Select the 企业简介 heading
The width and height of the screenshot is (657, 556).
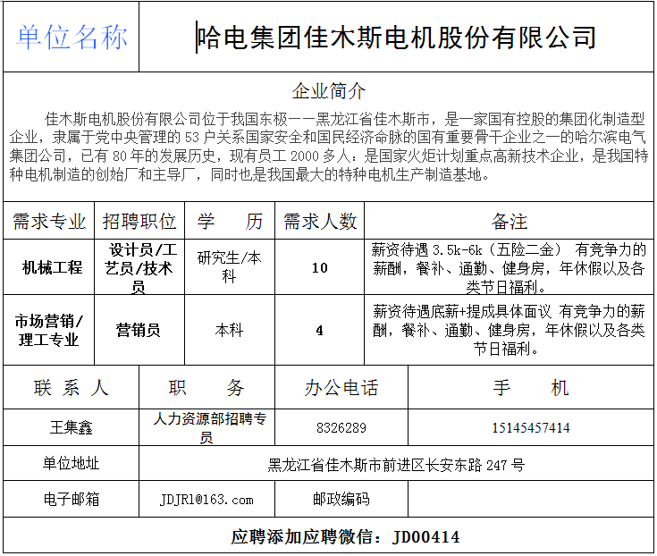(x=329, y=91)
